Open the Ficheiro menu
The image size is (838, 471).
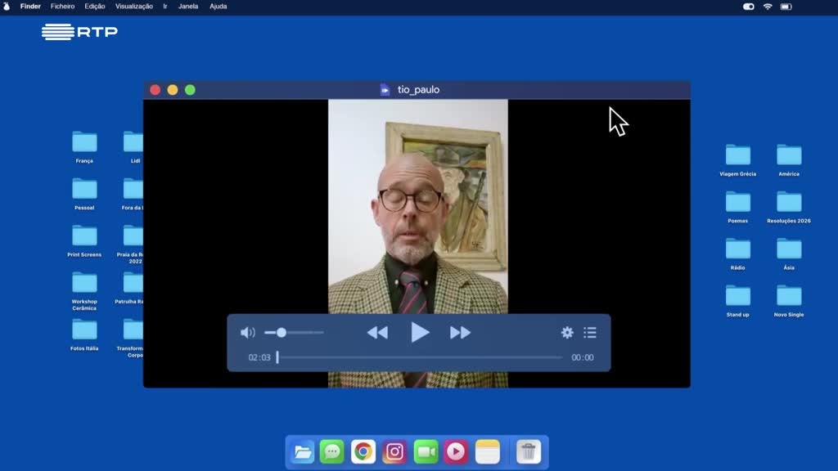pos(62,7)
